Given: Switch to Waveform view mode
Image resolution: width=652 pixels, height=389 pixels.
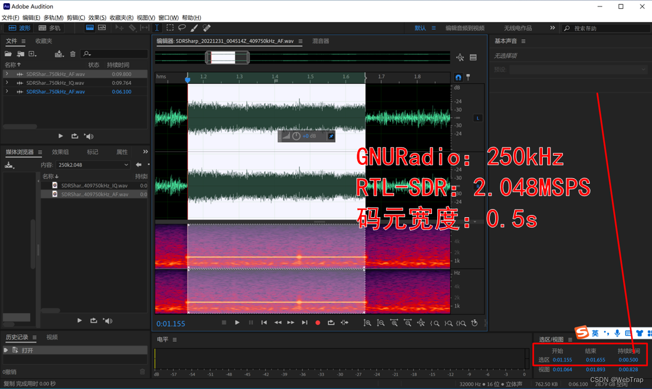Looking at the screenshot, I should click(x=20, y=28).
